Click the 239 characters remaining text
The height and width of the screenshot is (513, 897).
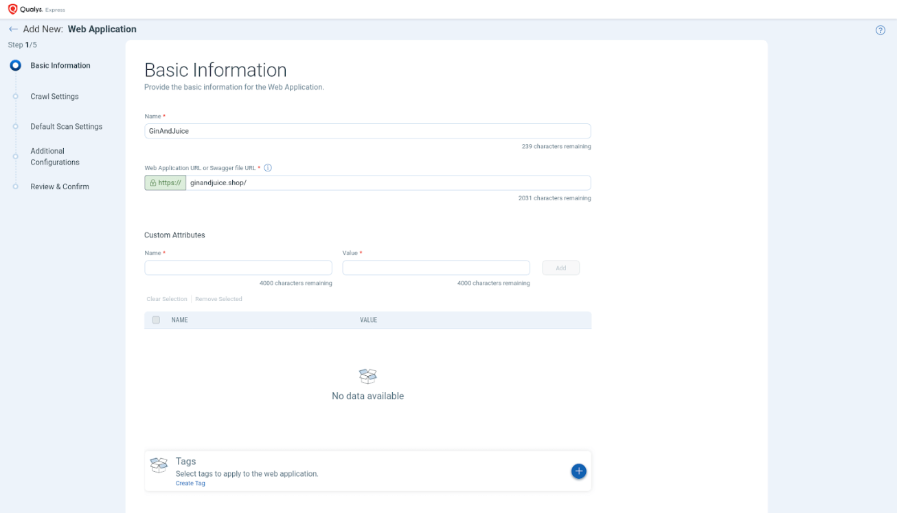pos(556,147)
